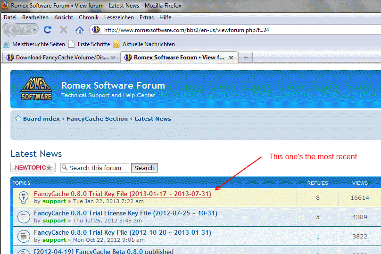Open the Lesezeichen menu
Viewport: 381px width, 254px height.
119,17
